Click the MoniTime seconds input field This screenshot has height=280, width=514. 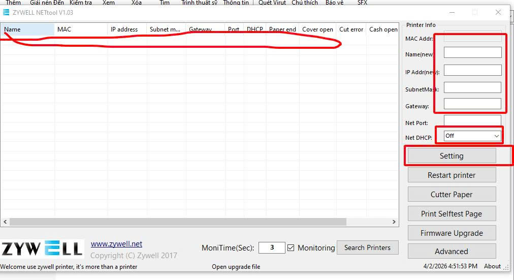[272, 247]
